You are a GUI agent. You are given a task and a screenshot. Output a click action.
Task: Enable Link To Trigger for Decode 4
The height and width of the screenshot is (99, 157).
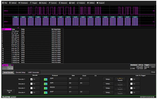point(131,93)
